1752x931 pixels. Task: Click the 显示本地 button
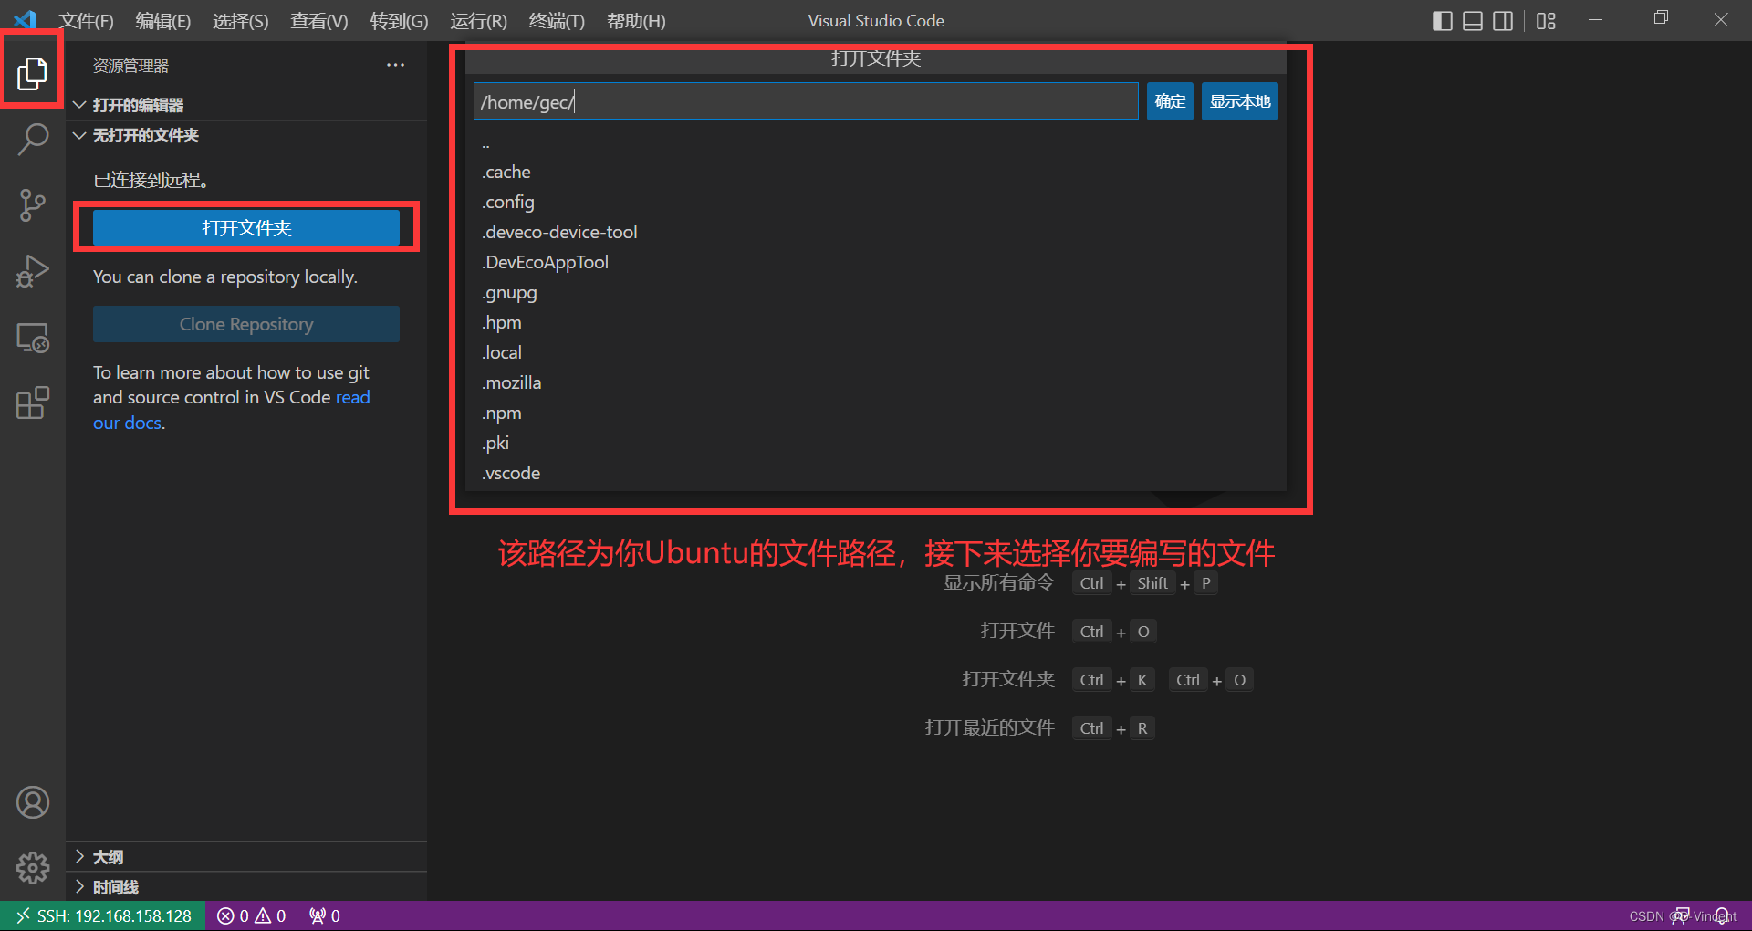pyautogui.click(x=1240, y=101)
